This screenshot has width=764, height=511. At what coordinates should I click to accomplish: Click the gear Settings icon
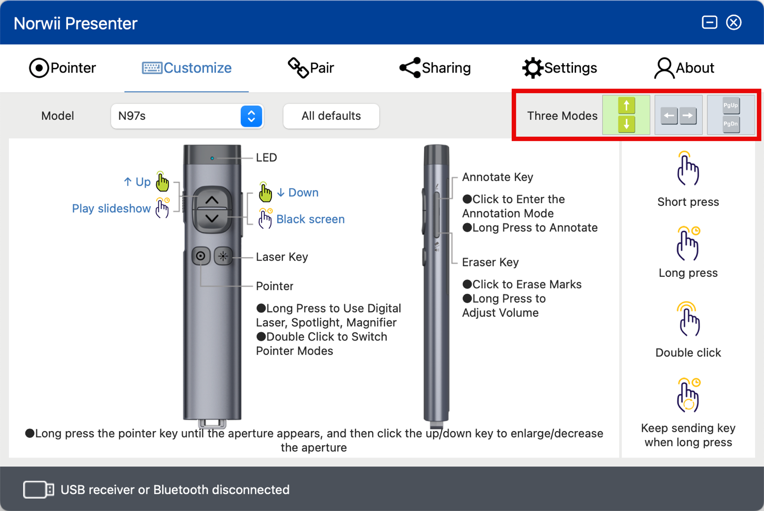click(x=533, y=68)
